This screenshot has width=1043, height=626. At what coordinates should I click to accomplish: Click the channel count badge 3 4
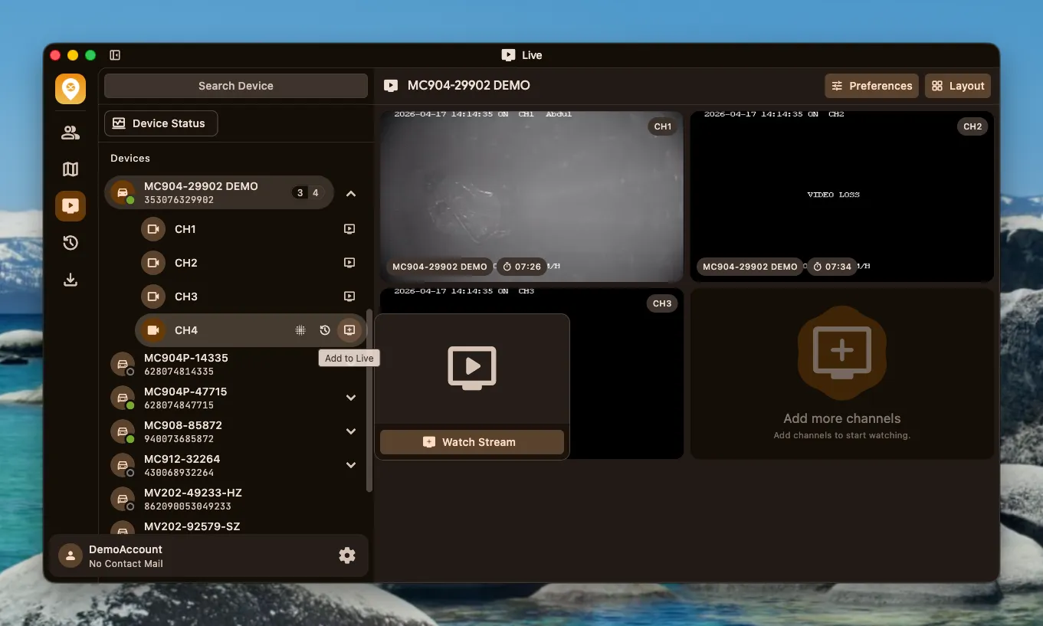pyautogui.click(x=307, y=193)
